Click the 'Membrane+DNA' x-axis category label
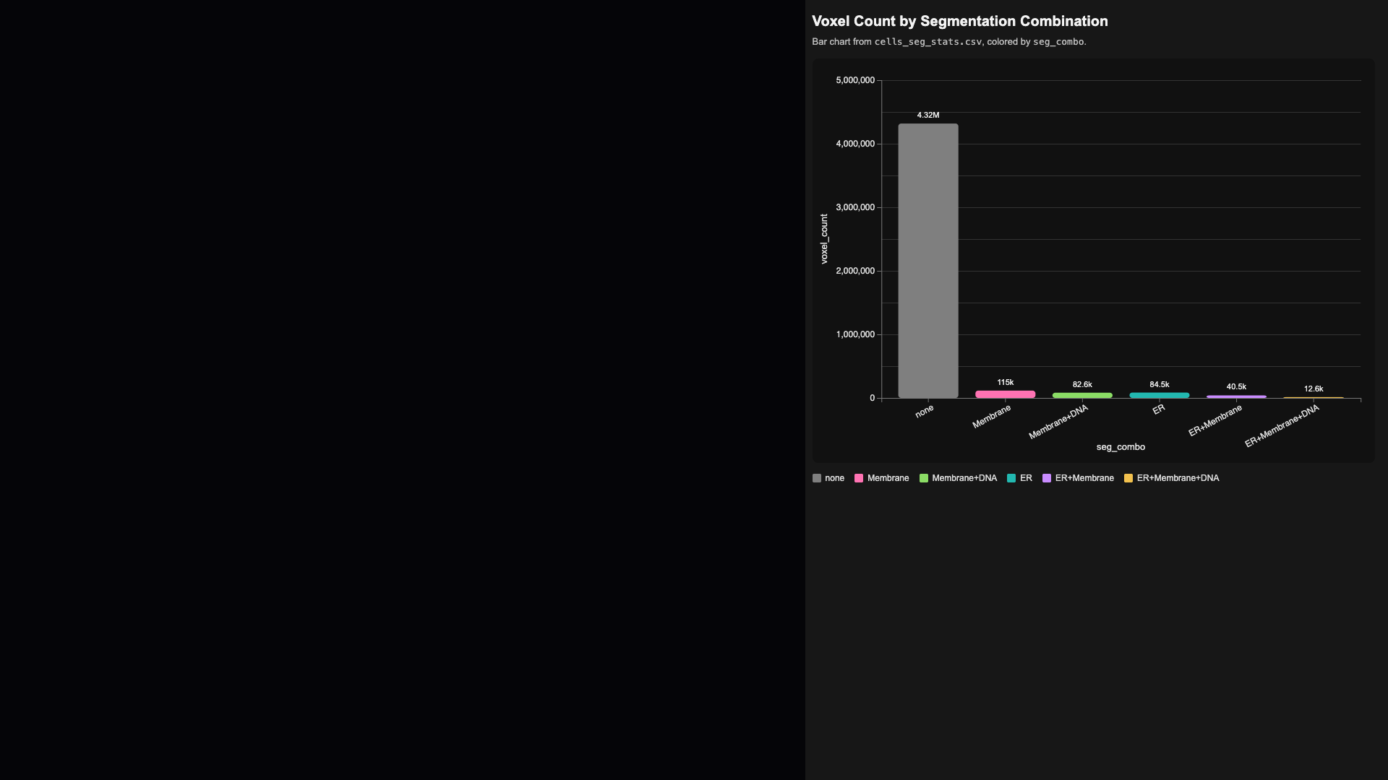 coord(1058,422)
